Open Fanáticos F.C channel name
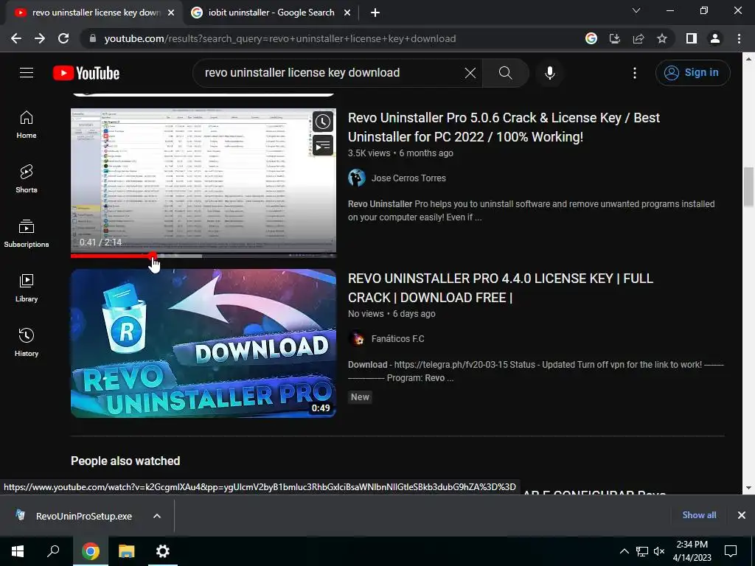This screenshot has height=566, width=755. (x=397, y=339)
